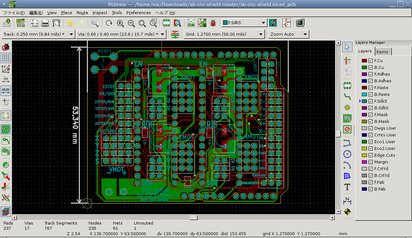Switch to the Items tab
412x238 pixels.
pos(383,51)
